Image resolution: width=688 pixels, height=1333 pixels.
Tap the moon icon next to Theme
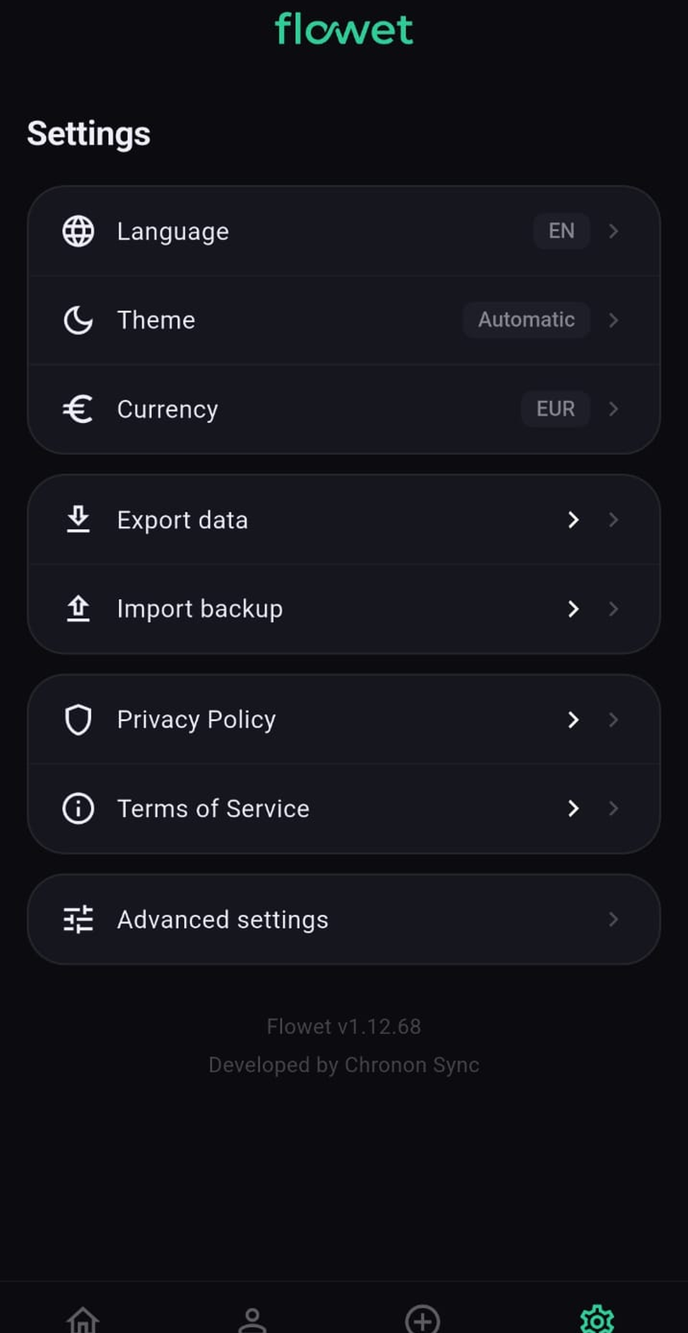click(78, 320)
